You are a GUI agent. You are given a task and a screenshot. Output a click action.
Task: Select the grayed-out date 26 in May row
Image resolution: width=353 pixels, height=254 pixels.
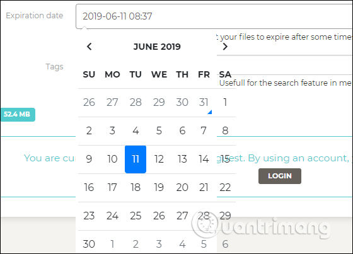89,103
